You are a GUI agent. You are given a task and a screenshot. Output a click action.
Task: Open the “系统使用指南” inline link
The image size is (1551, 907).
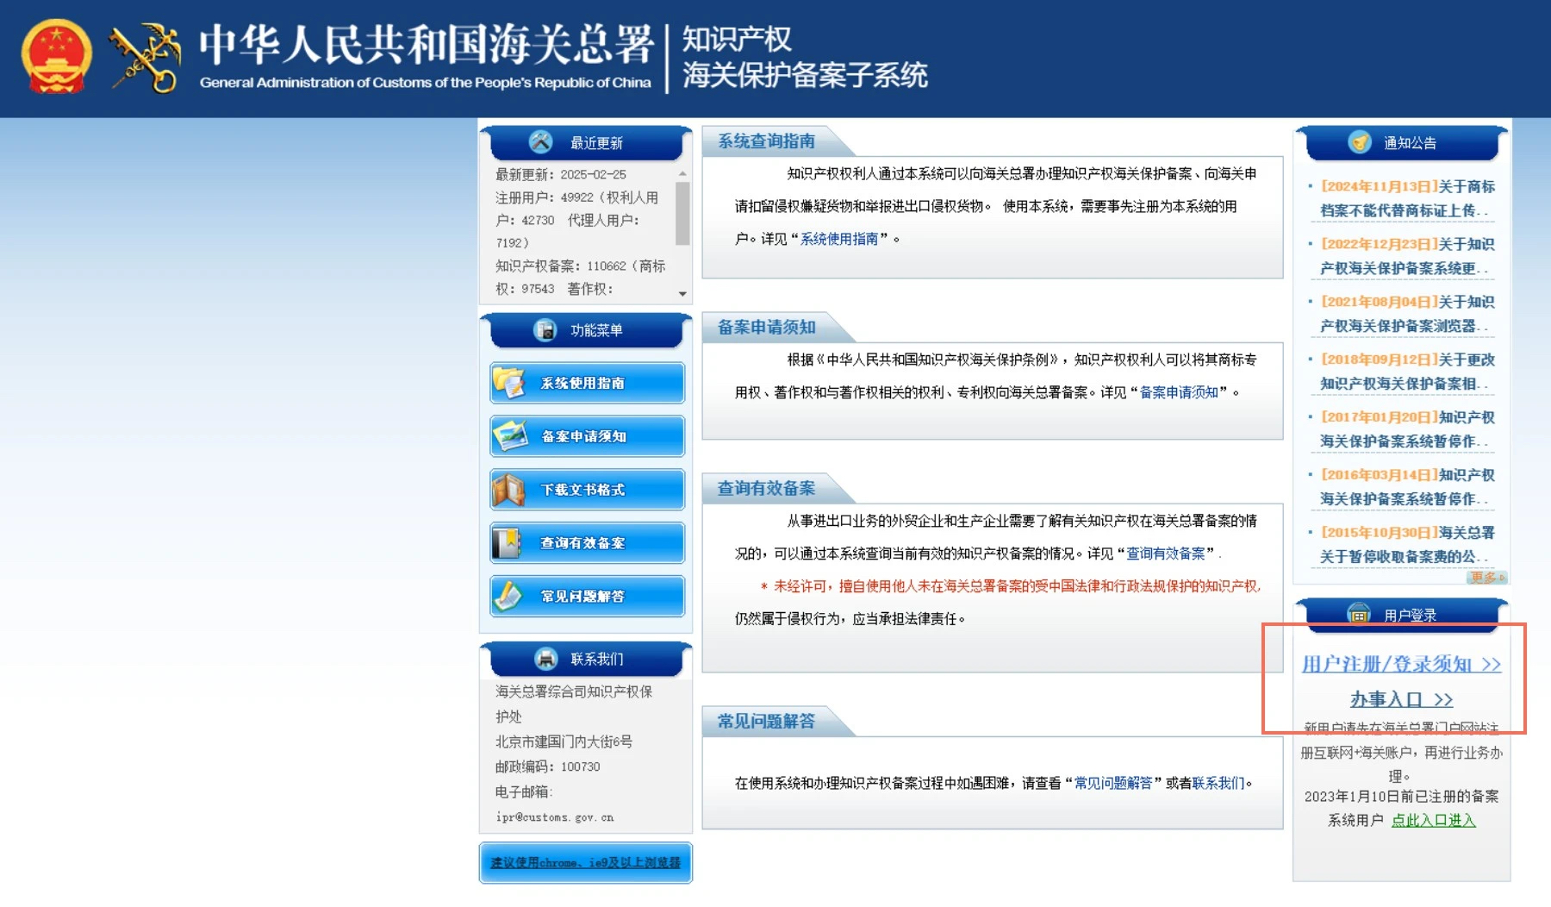point(839,239)
